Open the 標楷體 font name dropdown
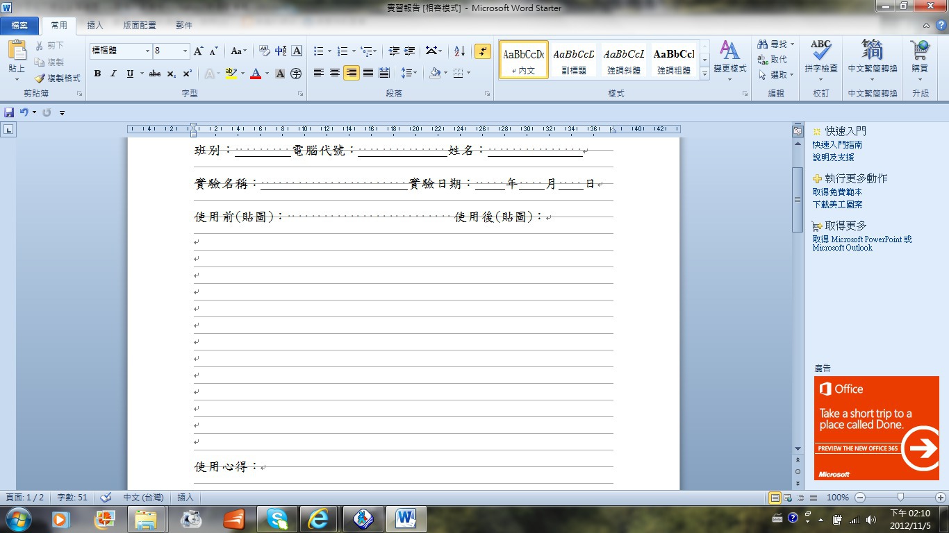The width and height of the screenshot is (949, 533). point(147,51)
